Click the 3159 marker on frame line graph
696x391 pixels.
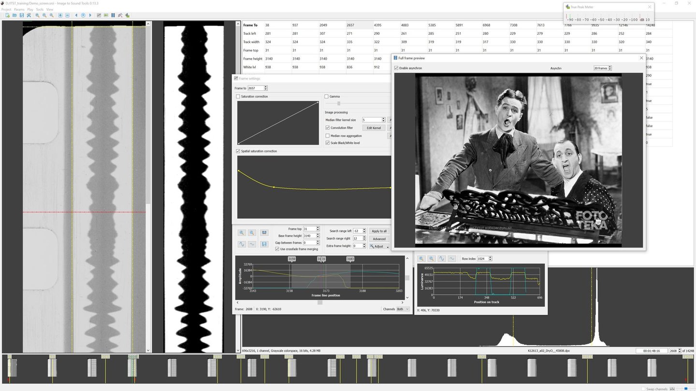(x=292, y=259)
